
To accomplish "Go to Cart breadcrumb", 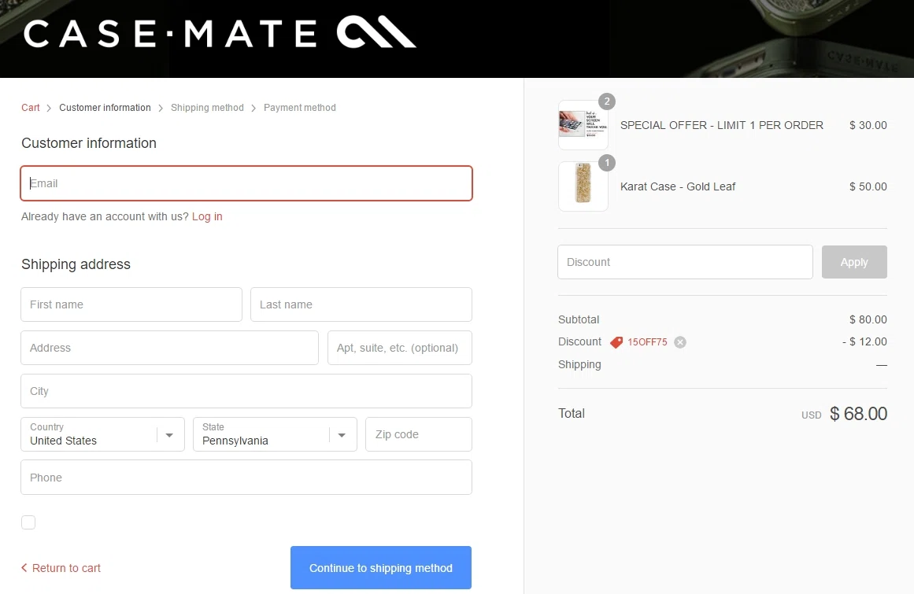I will [x=31, y=108].
